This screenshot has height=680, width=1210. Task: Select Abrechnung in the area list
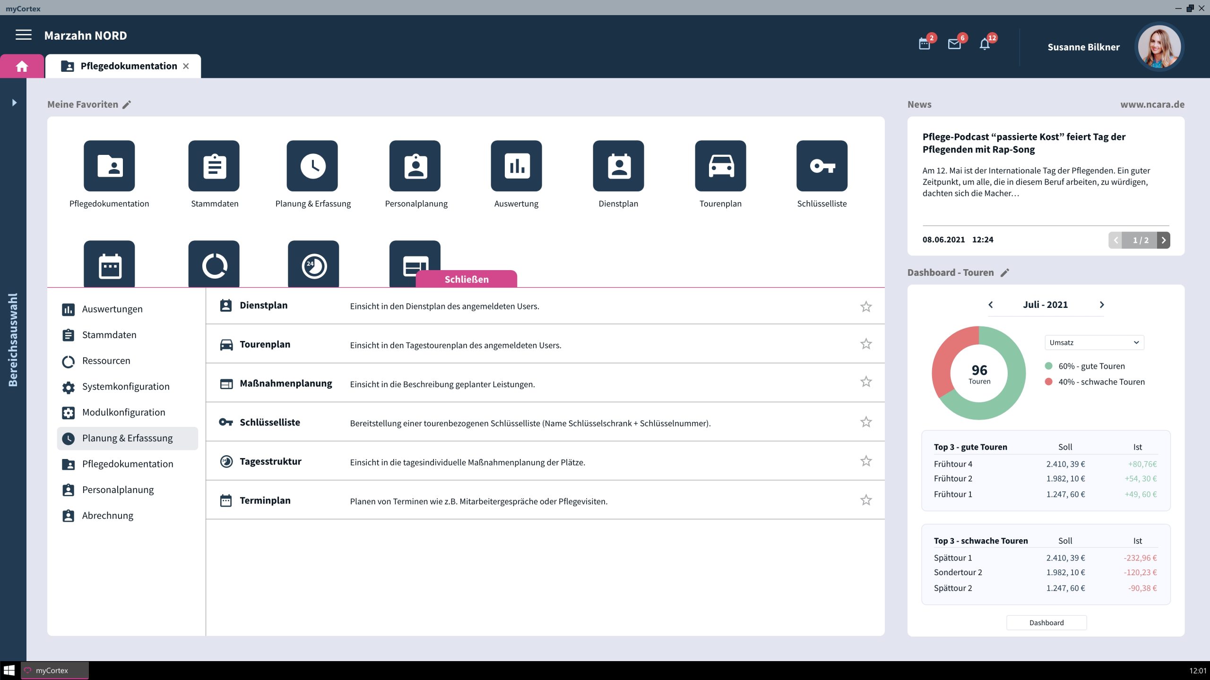(128, 516)
